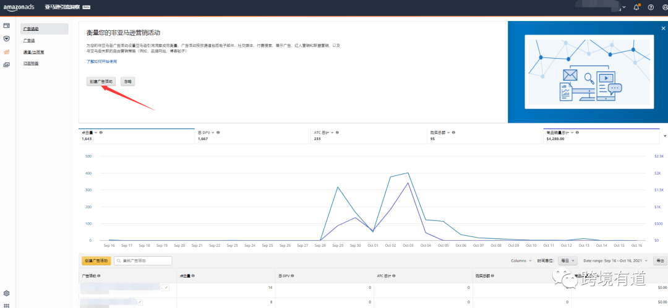This screenshot has height=308, width=668.
Task: Click the yellow 创建广告活动 button above table
Action: (x=96, y=260)
